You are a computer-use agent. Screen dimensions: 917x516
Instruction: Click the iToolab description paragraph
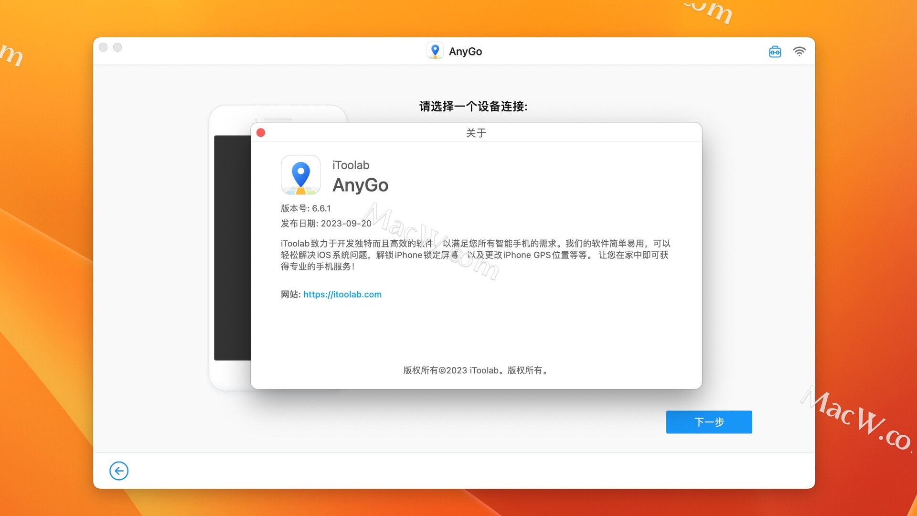476,255
